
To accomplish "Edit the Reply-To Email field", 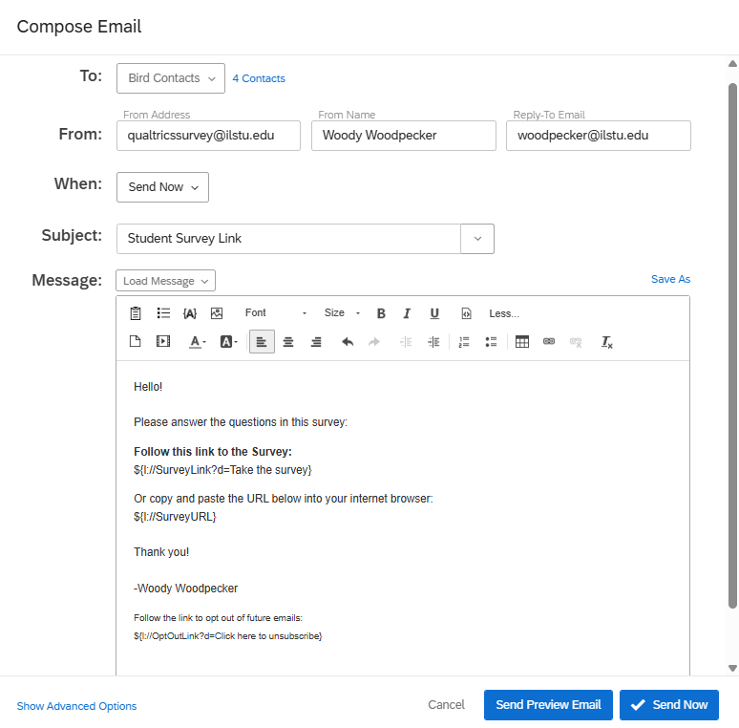I will click(598, 136).
